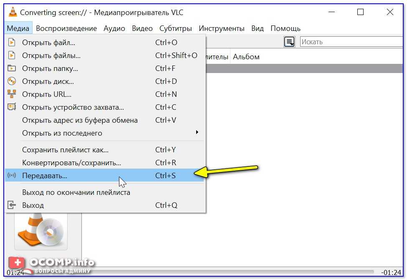Open the Инструменты menu
407x280 pixels.
[221, 28]
